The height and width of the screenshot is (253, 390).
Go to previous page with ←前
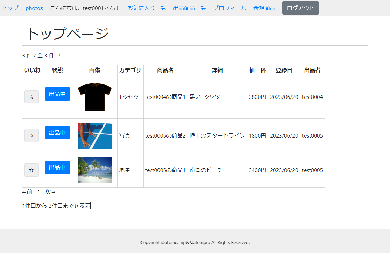tap(27, 192)
